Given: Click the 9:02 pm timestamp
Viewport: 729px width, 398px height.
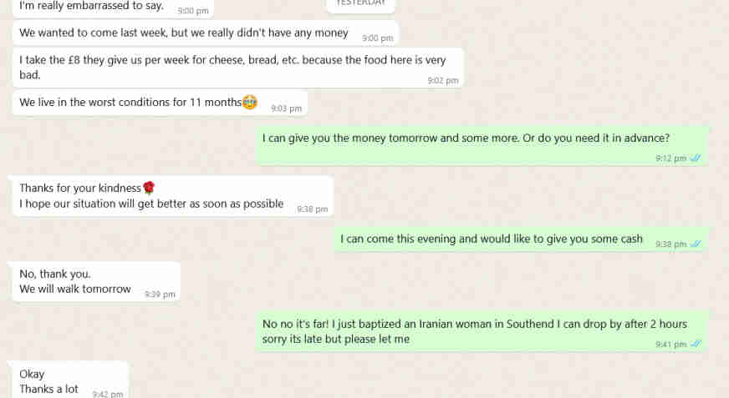Looking at the screenshot, I should [x=442, y=81].
